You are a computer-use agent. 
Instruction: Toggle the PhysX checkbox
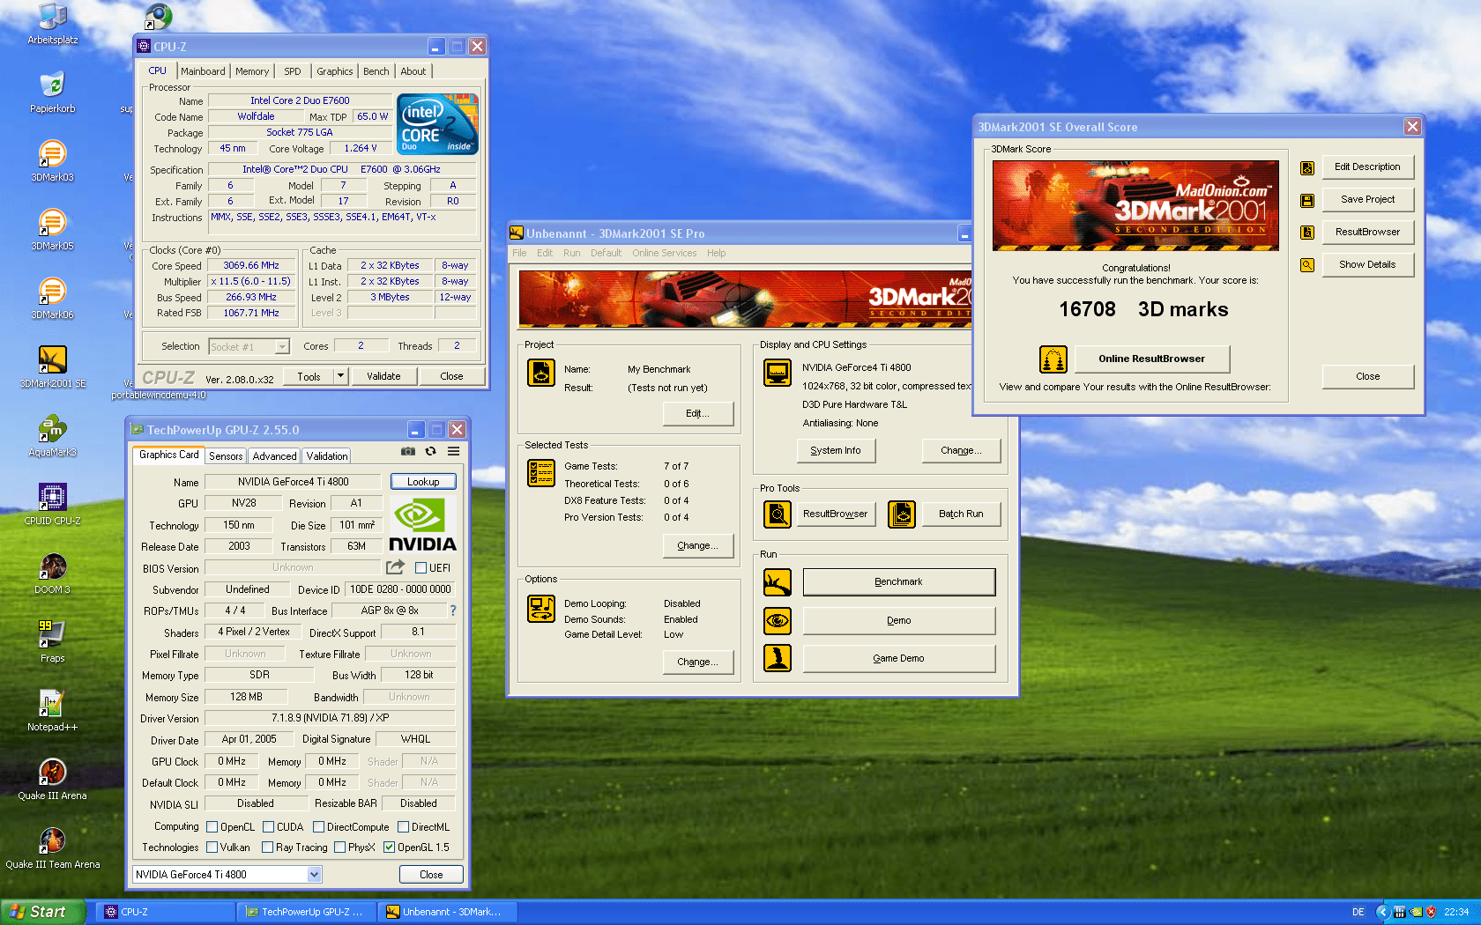(340, 847)
